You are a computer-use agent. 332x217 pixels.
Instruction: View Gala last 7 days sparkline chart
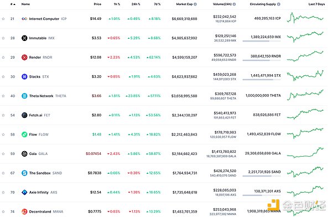(x=305, y=153)
